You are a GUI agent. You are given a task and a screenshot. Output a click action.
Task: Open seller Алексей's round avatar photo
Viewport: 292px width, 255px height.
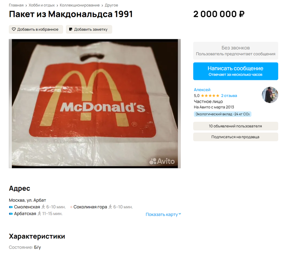click(270, 95)
